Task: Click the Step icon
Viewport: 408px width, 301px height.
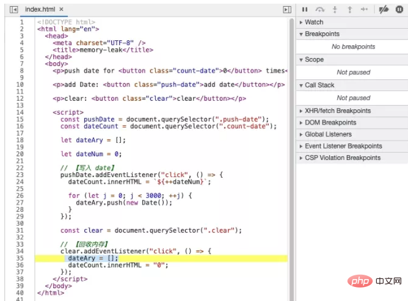Action: 364,10
